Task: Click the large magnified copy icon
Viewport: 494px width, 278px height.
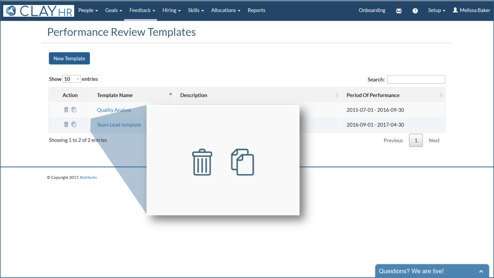Action: pyautogui.click(x=243, y=162)
